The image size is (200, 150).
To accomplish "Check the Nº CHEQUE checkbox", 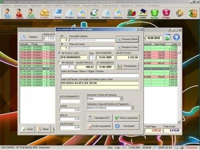I will click(x=59, y=62).
